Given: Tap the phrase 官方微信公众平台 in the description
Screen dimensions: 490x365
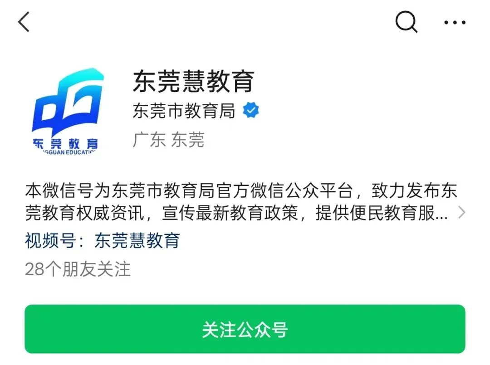Looking at the screenshot, I should point(284,191).
